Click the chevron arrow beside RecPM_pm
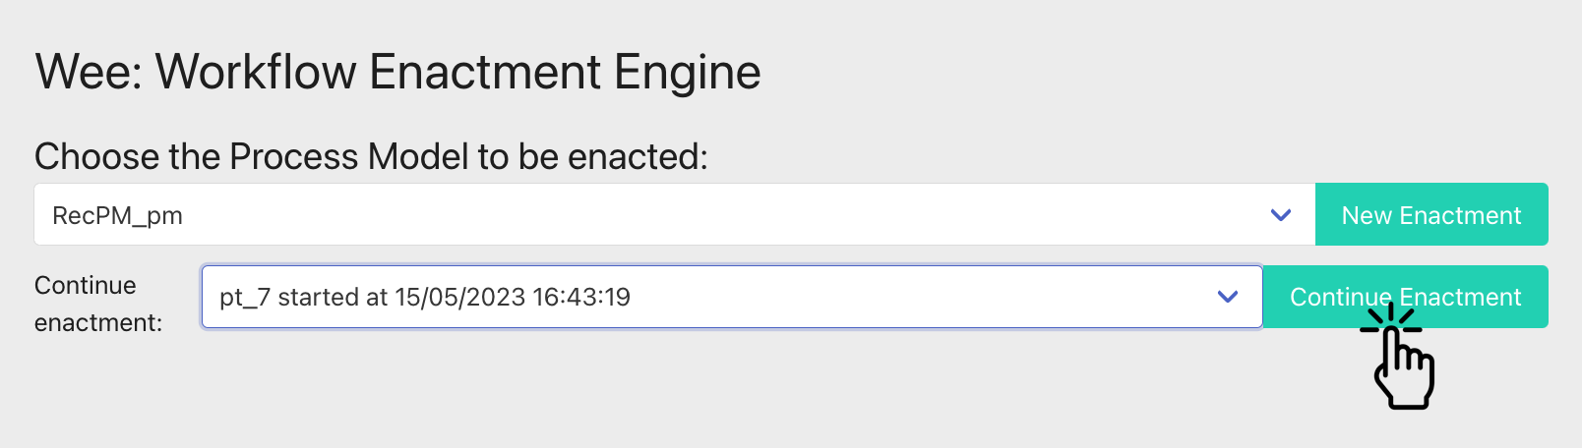Viewport: 1582px width, 448px height. pos(1280,215)
